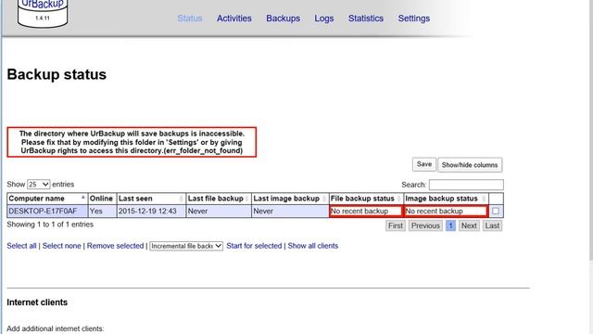
Task: Open the Activities tab
Action: point(234,19)
